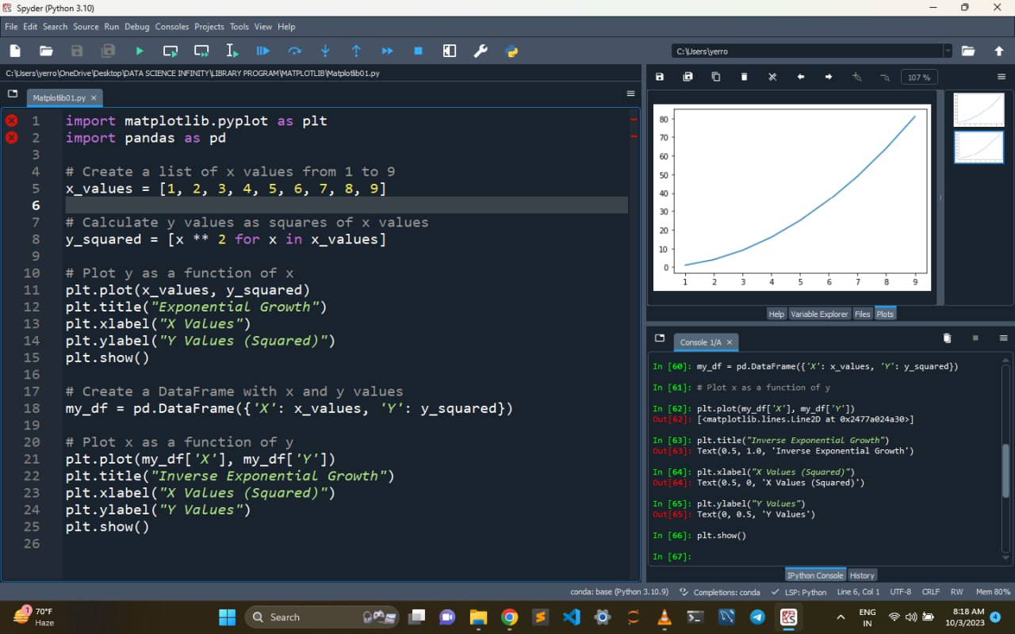The height and width of the screenshot is (634, 1015).
Task: Click the PYTHONPATH manager Python icon
Action: pos(511,51)
